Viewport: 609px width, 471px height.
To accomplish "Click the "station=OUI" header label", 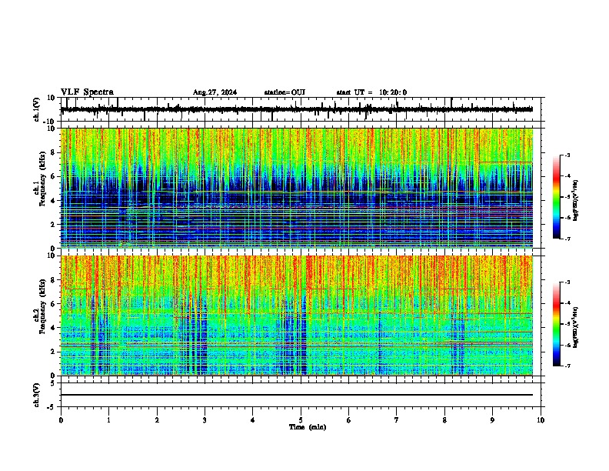I will (x=285, y=92).
